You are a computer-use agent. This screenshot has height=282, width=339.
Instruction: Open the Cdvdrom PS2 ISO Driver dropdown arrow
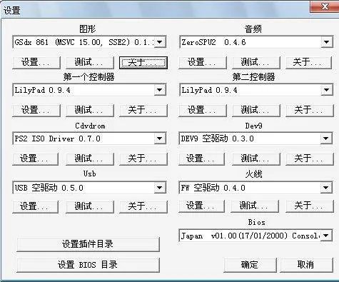[160, 139]
